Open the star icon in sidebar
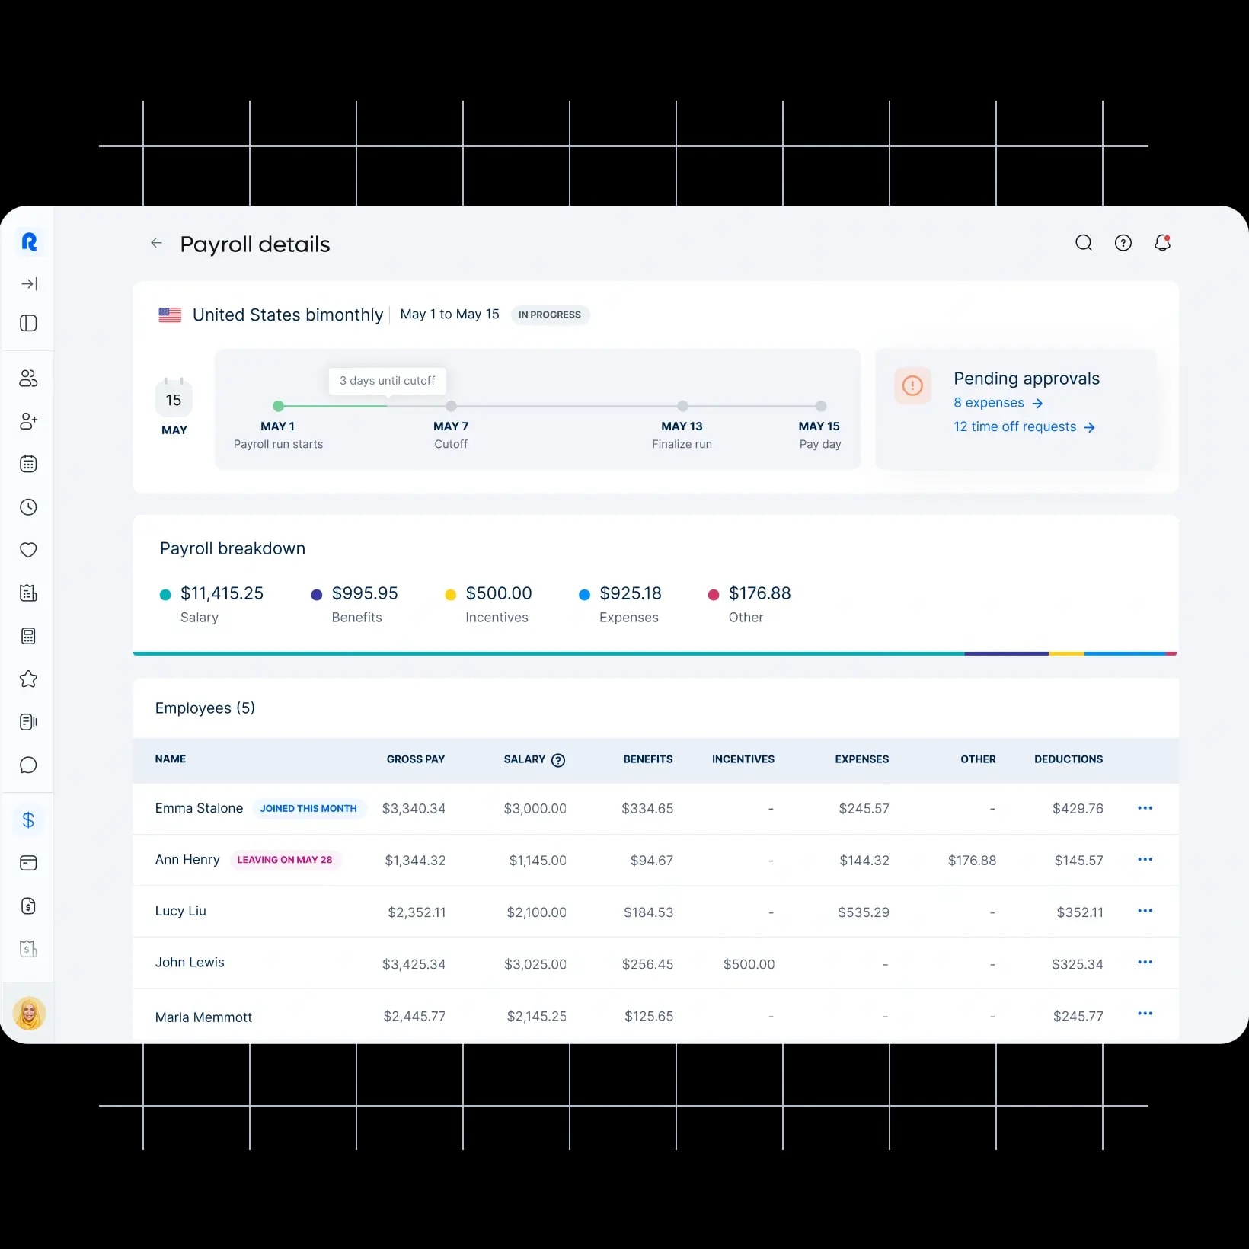 click(28, 679)
